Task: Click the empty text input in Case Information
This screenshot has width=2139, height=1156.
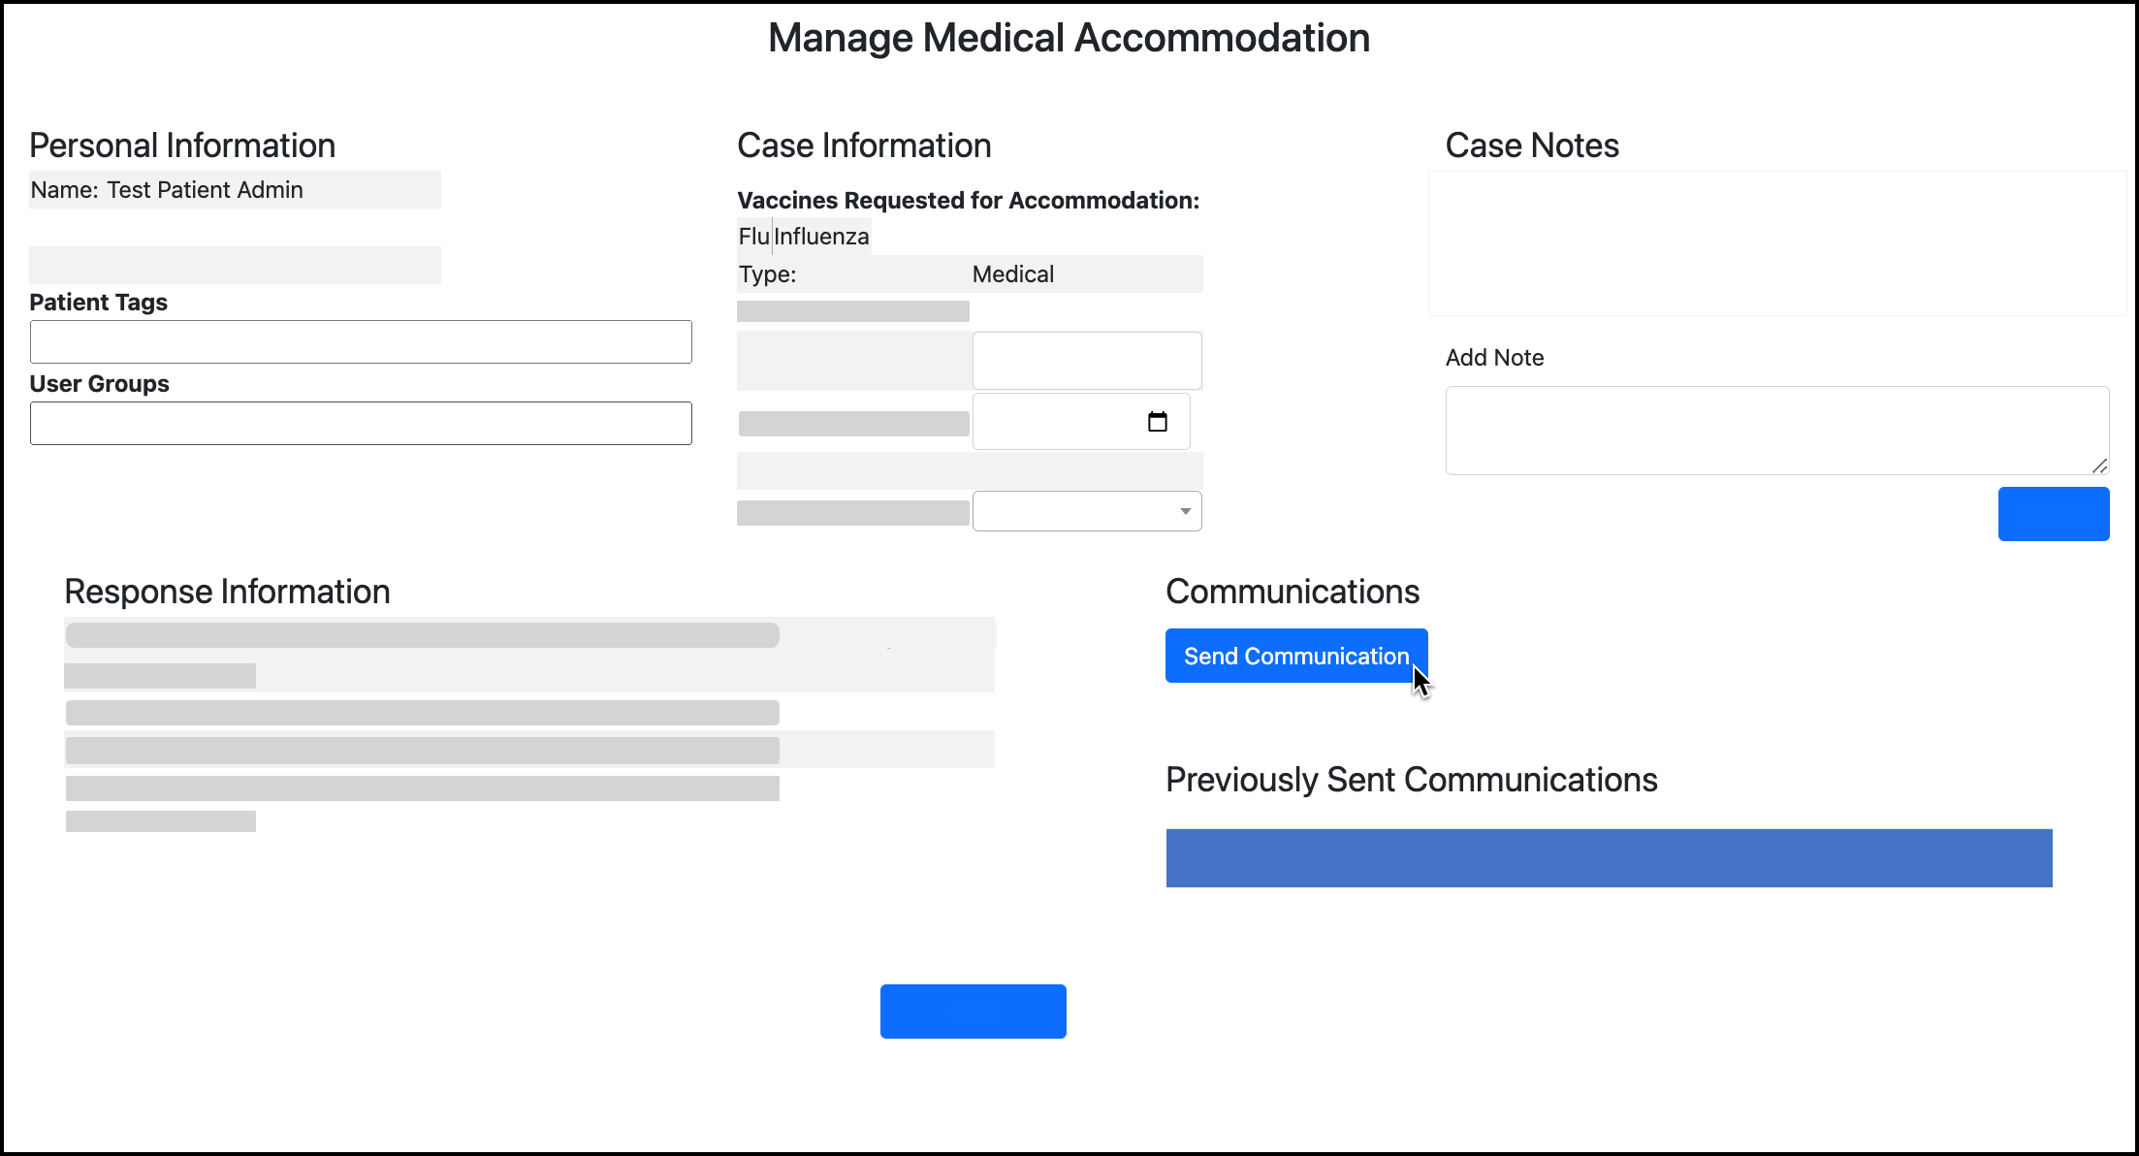Action: click(1086, 360)
